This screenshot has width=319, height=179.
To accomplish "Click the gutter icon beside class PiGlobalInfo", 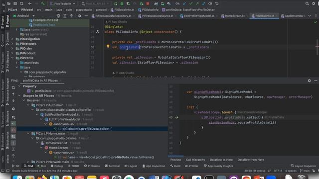I will point(98,31).
